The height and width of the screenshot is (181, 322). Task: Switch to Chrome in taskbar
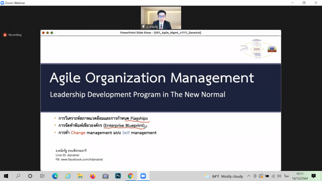click(x=130, y=176)
